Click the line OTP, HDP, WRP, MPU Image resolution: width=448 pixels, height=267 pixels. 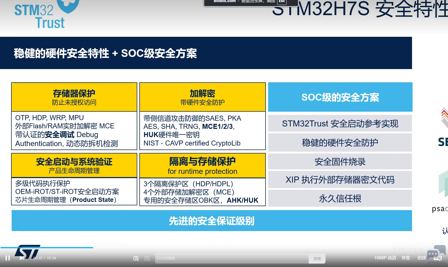[49, 118]
